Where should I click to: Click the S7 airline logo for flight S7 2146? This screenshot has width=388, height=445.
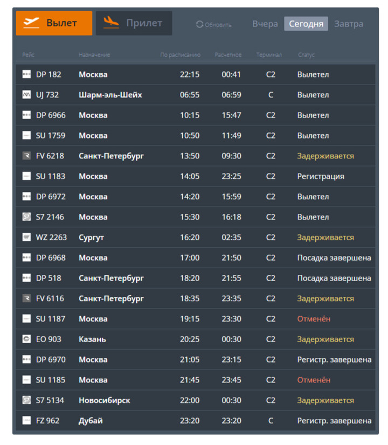pos(26,217)
